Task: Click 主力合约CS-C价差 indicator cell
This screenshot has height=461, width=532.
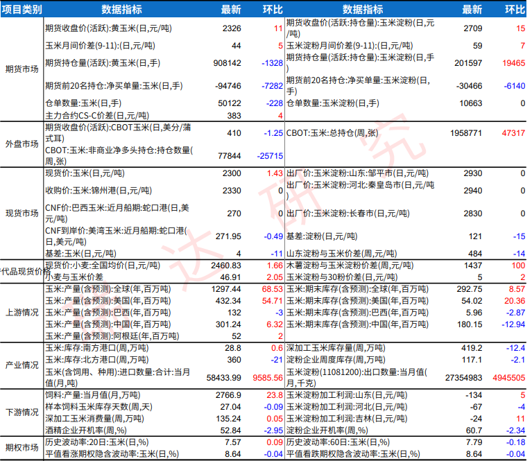Action: pos(97,116)
